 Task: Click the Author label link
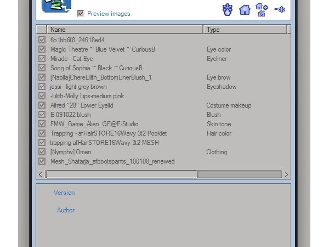click(66, 210)
